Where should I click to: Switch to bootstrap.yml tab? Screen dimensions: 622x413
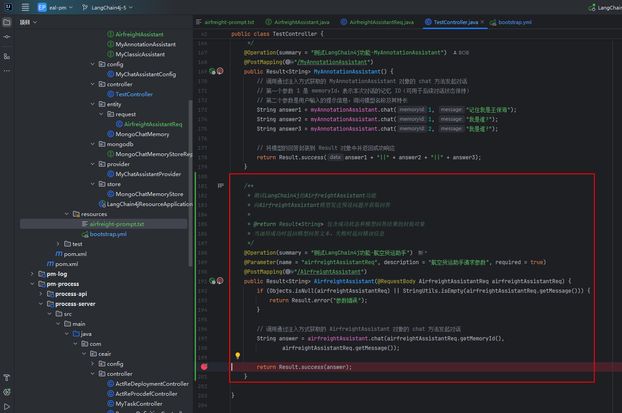coord(511,22)
